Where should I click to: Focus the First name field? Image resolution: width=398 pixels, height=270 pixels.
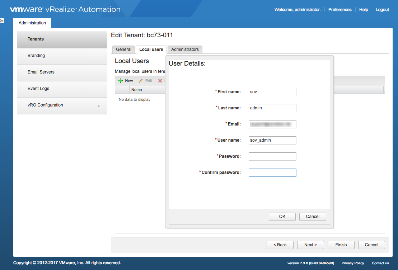pyautogui.click(x=272, y=92)
